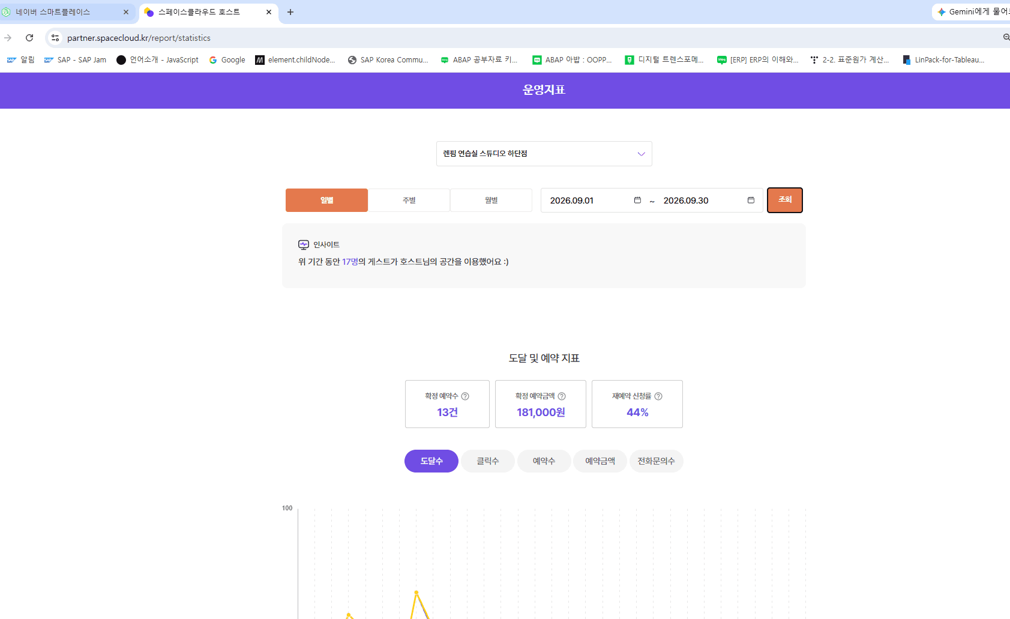Click the 조회 search button
The image size is (1010, 619).
[785, 200]
